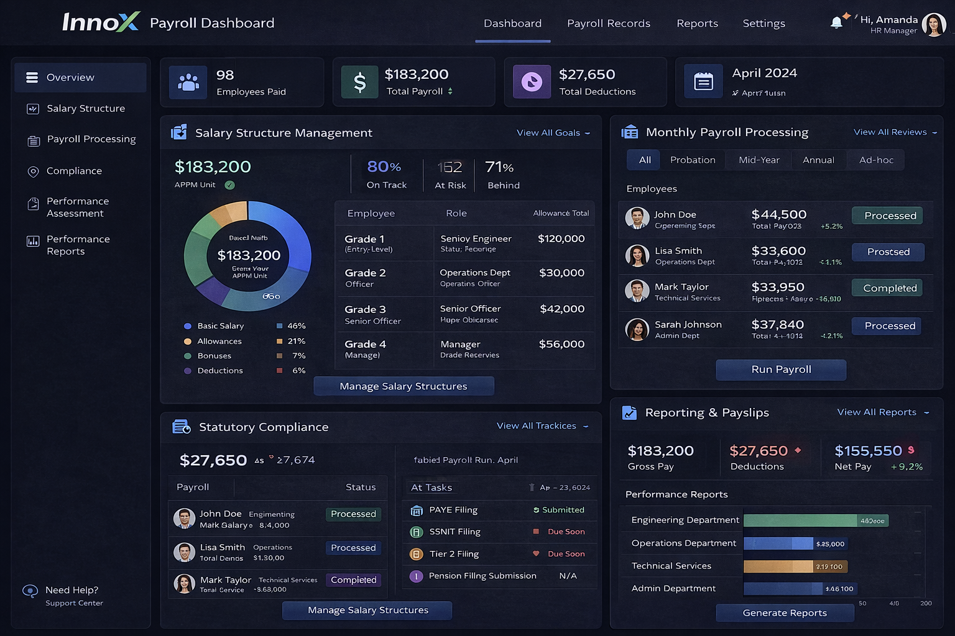Image resolution: width=955 pixels, height=636 pixels.
Task: Click Amanda's profile avatar
Action: [934, 25]
